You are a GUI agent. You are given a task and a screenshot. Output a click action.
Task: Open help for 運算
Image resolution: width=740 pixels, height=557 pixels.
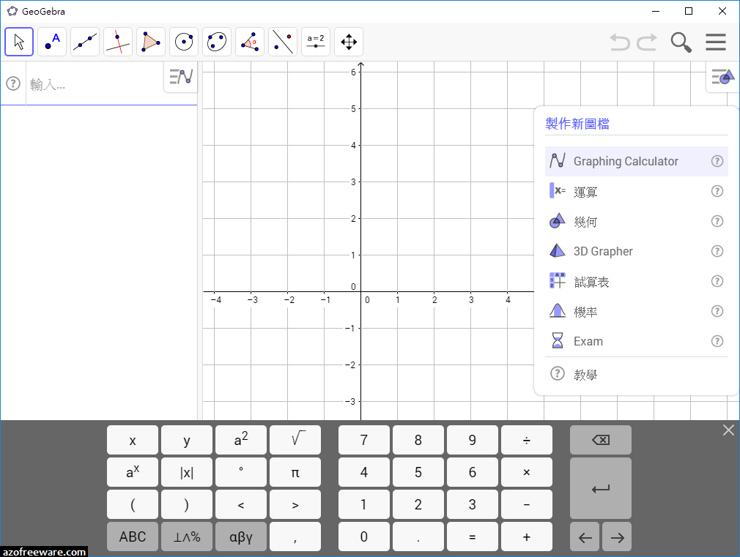717,192
